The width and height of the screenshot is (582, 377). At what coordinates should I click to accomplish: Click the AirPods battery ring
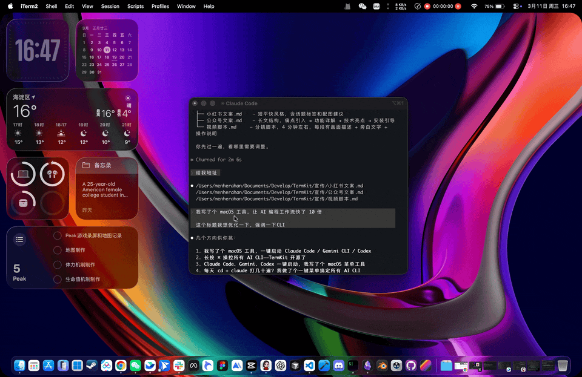(52, 174)
